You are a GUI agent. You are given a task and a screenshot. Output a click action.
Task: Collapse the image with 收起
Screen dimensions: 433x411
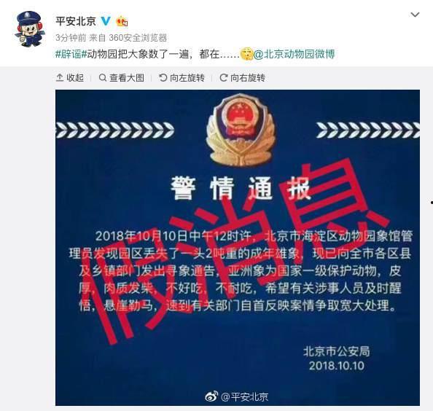[70, 78]
